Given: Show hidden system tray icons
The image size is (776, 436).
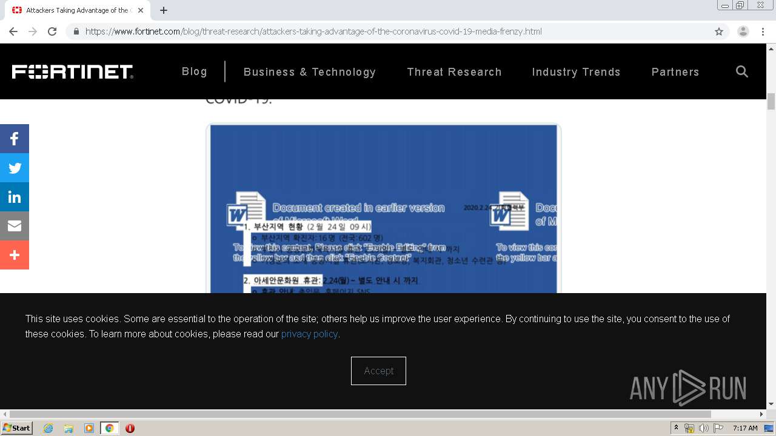Looking at the screenshot, I should point(676,428).
